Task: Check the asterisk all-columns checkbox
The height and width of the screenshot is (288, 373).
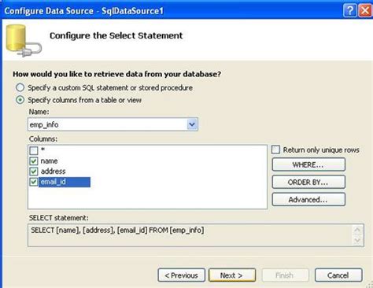Action: click(34, 150)
